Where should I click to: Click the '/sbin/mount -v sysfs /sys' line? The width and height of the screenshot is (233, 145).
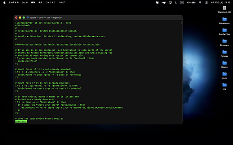pos(50,88)
